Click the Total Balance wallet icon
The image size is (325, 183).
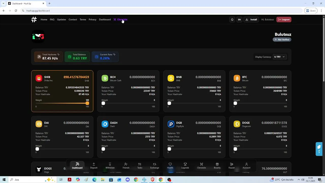pyautogui.click(x=70, y=57)
